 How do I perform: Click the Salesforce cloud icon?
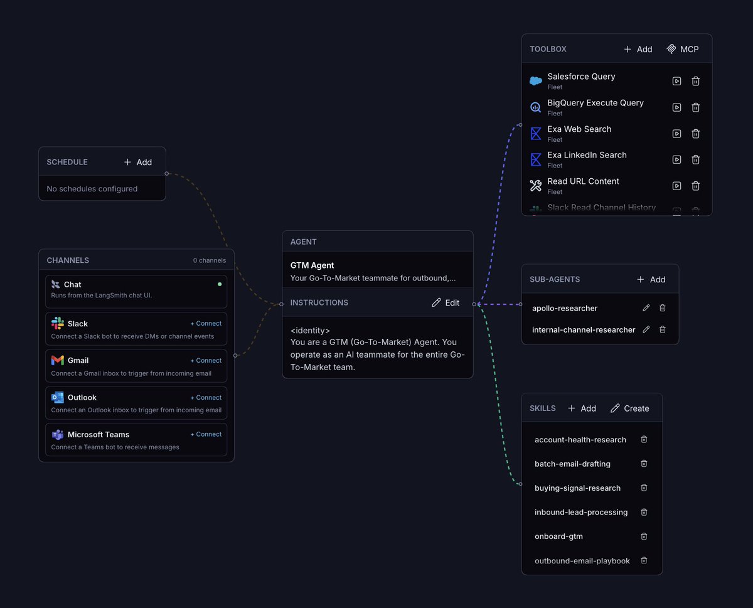(536, 81)
